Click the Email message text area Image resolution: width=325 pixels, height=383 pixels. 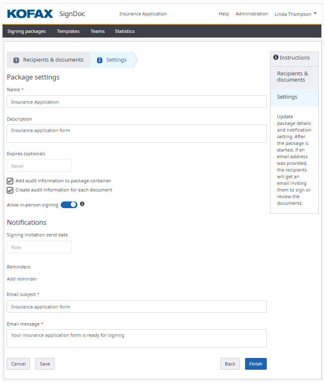pyautogui.click(x=136, y=338)
